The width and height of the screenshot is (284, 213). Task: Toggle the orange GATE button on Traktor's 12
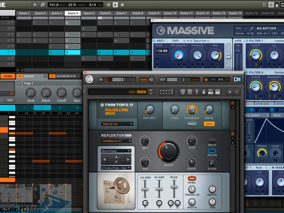pyautogui.click(x=209, y=124)
